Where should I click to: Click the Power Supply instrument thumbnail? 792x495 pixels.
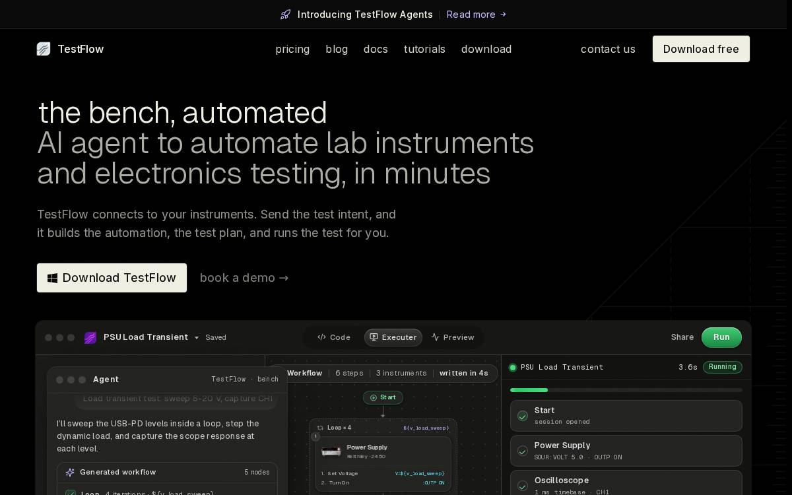(x=331, y=451)
